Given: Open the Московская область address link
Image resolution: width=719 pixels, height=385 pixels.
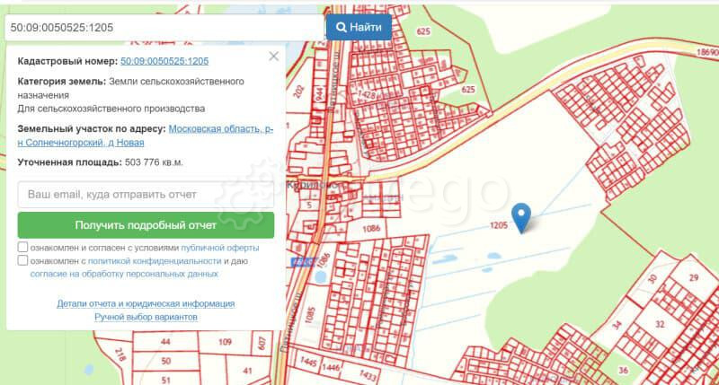Looking at the screenshot, I should click(145, 136).
